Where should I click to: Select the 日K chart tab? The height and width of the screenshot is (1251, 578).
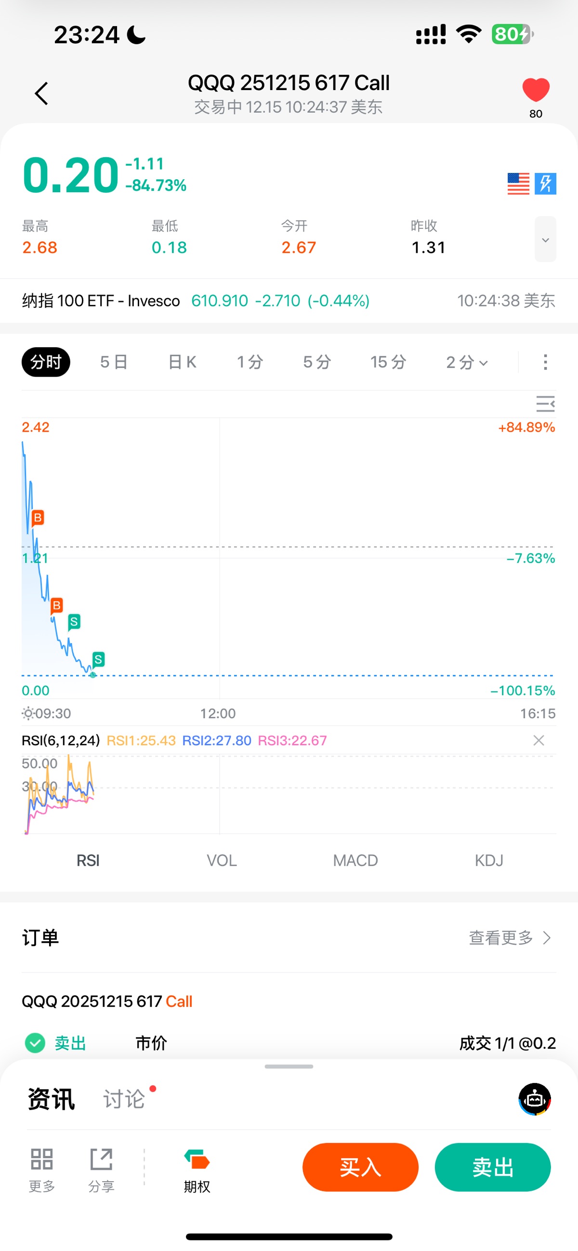[x=182, y=362]
